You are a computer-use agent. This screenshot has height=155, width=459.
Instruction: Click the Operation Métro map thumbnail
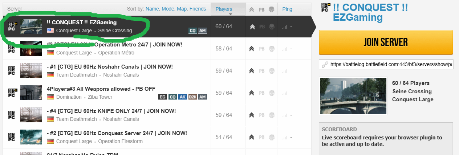point(31,49)
